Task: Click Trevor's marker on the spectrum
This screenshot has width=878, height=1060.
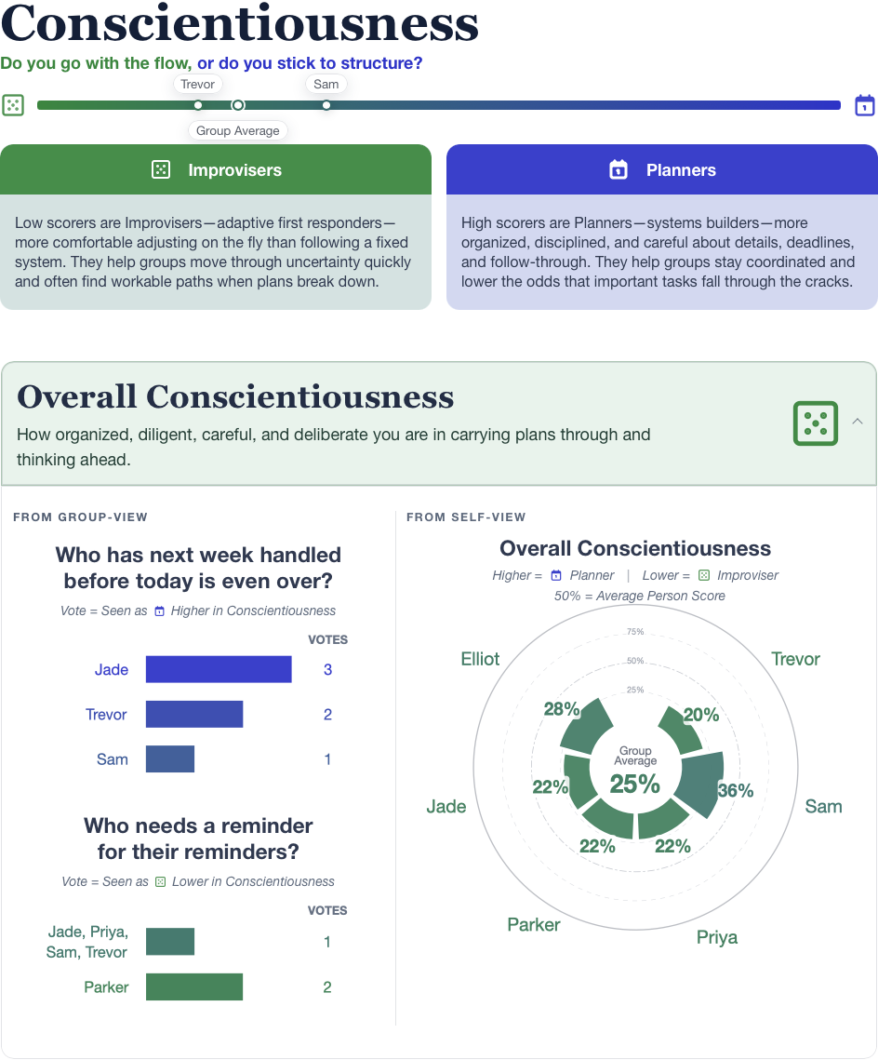Action: (198, 105)
